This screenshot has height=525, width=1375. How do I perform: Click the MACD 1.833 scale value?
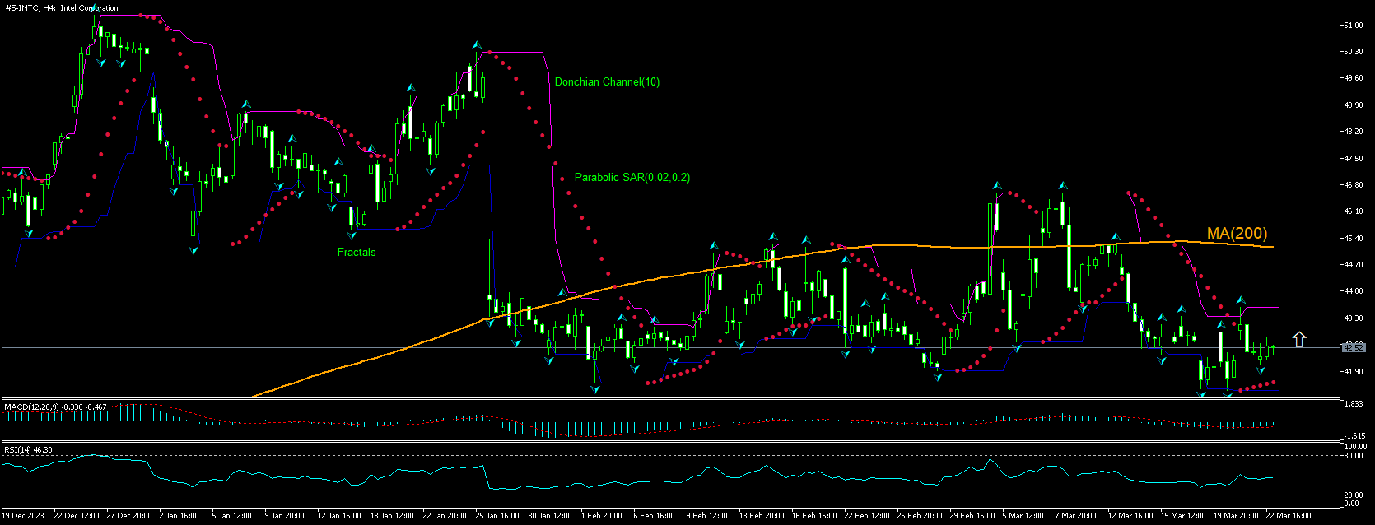coord(1353,404)
